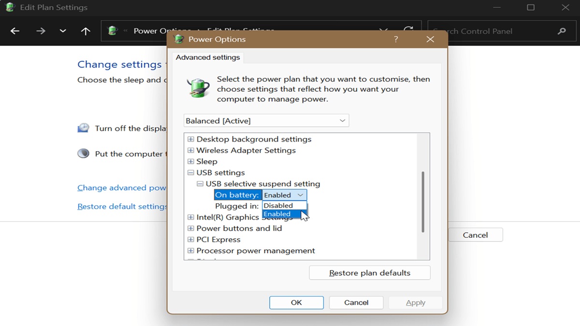Click Restore plan defaults button
Viewport: 580px width, 326px height.
tap(370, 273)
